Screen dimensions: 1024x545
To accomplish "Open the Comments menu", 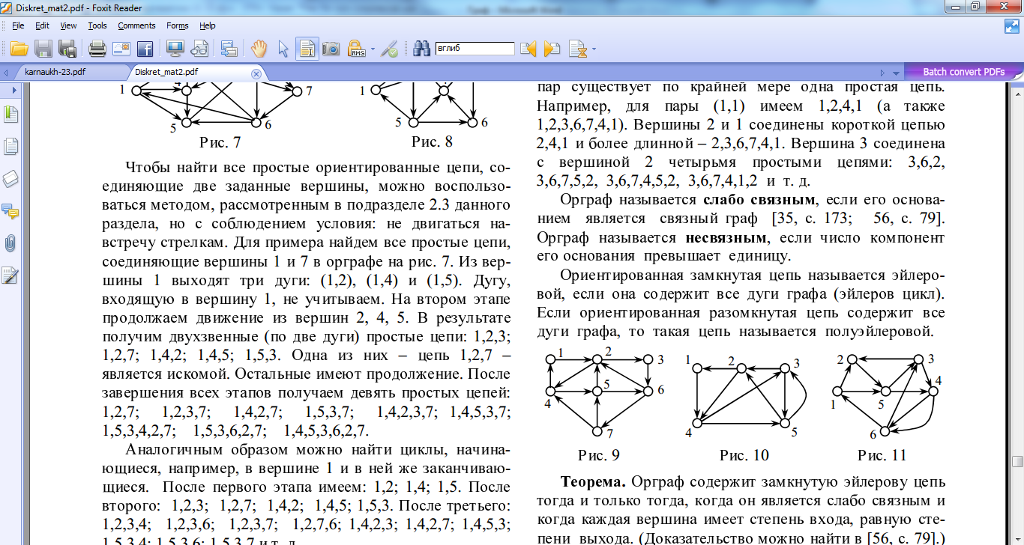I will point(136,25).
